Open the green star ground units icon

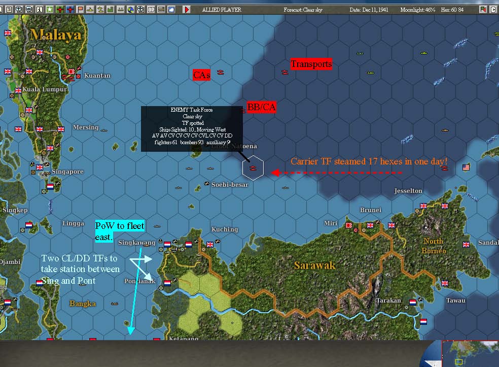click(x=50, y=10)
